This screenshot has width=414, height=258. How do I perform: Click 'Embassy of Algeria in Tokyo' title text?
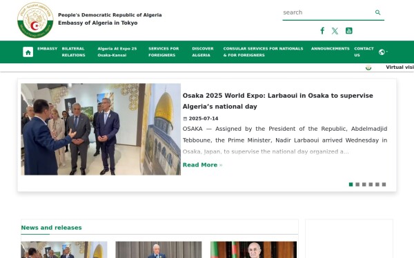point(98,23)
